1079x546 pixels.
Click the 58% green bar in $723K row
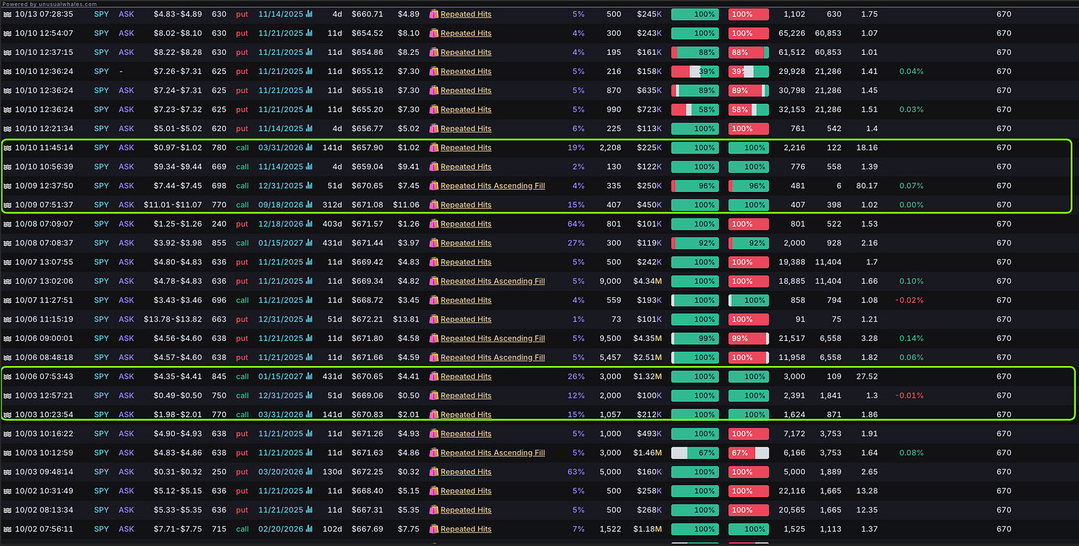click(x=695, y=110)
